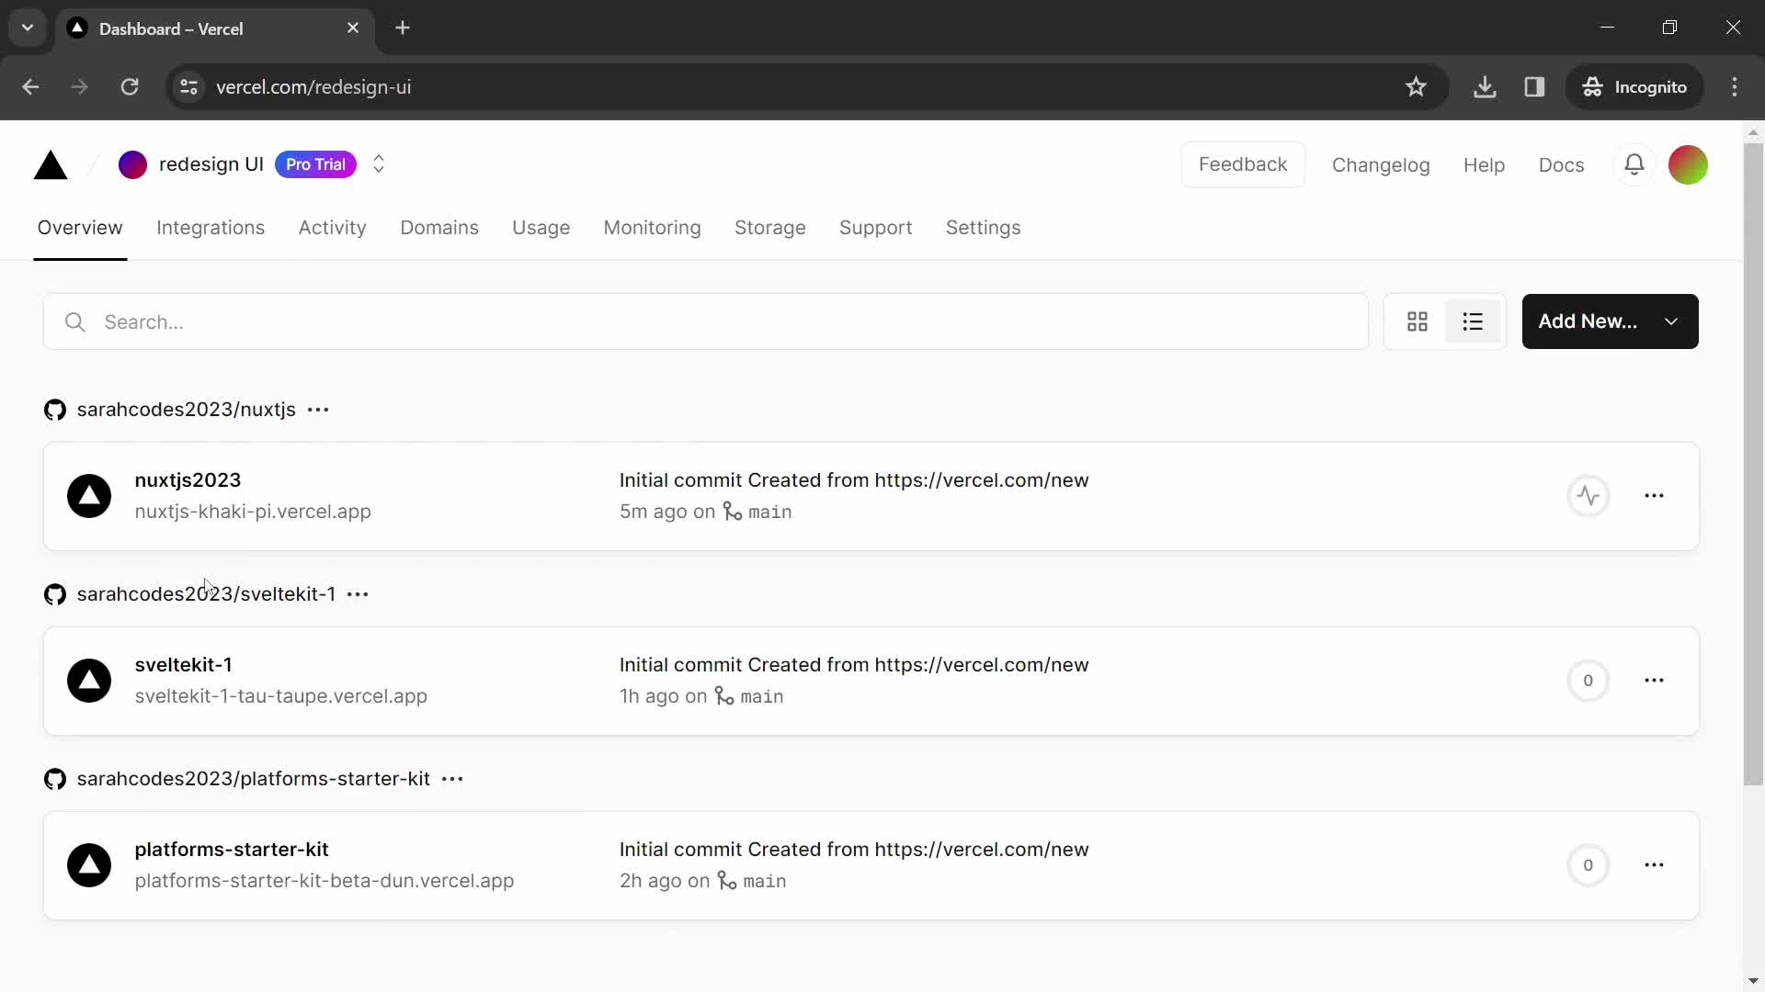Click the Search input field

707,321
